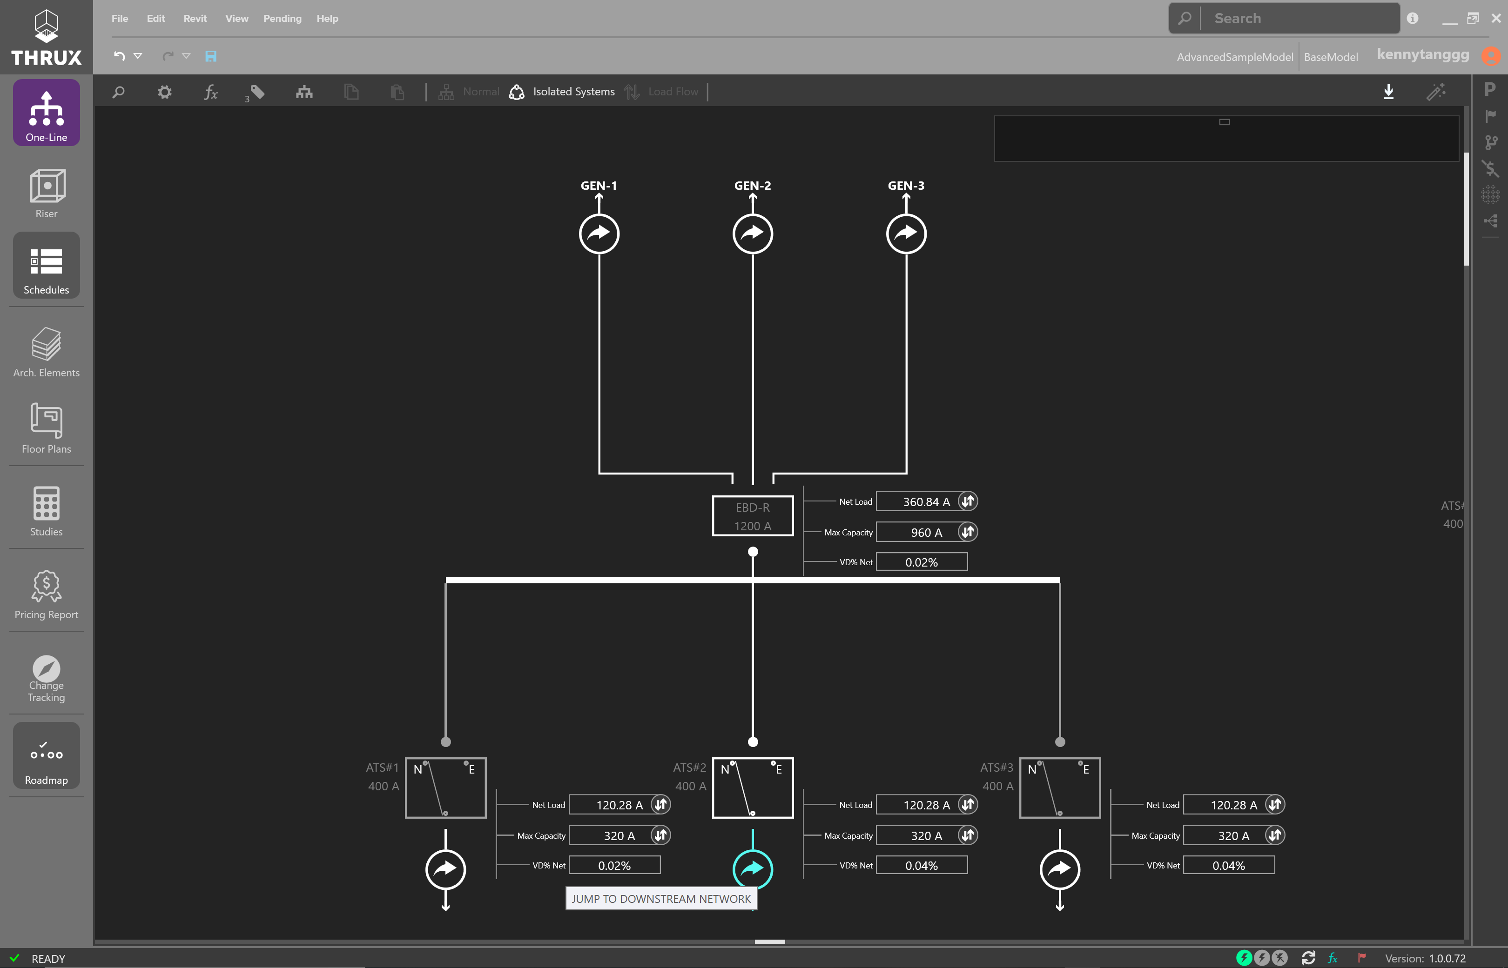The width and height of the screenshot is (1508, 968).
Task: Open the Roadmap panel
Action: click(46, 755)
